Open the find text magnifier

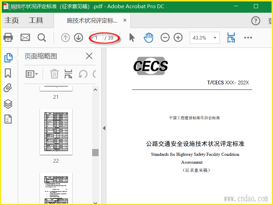click(42, 38)
